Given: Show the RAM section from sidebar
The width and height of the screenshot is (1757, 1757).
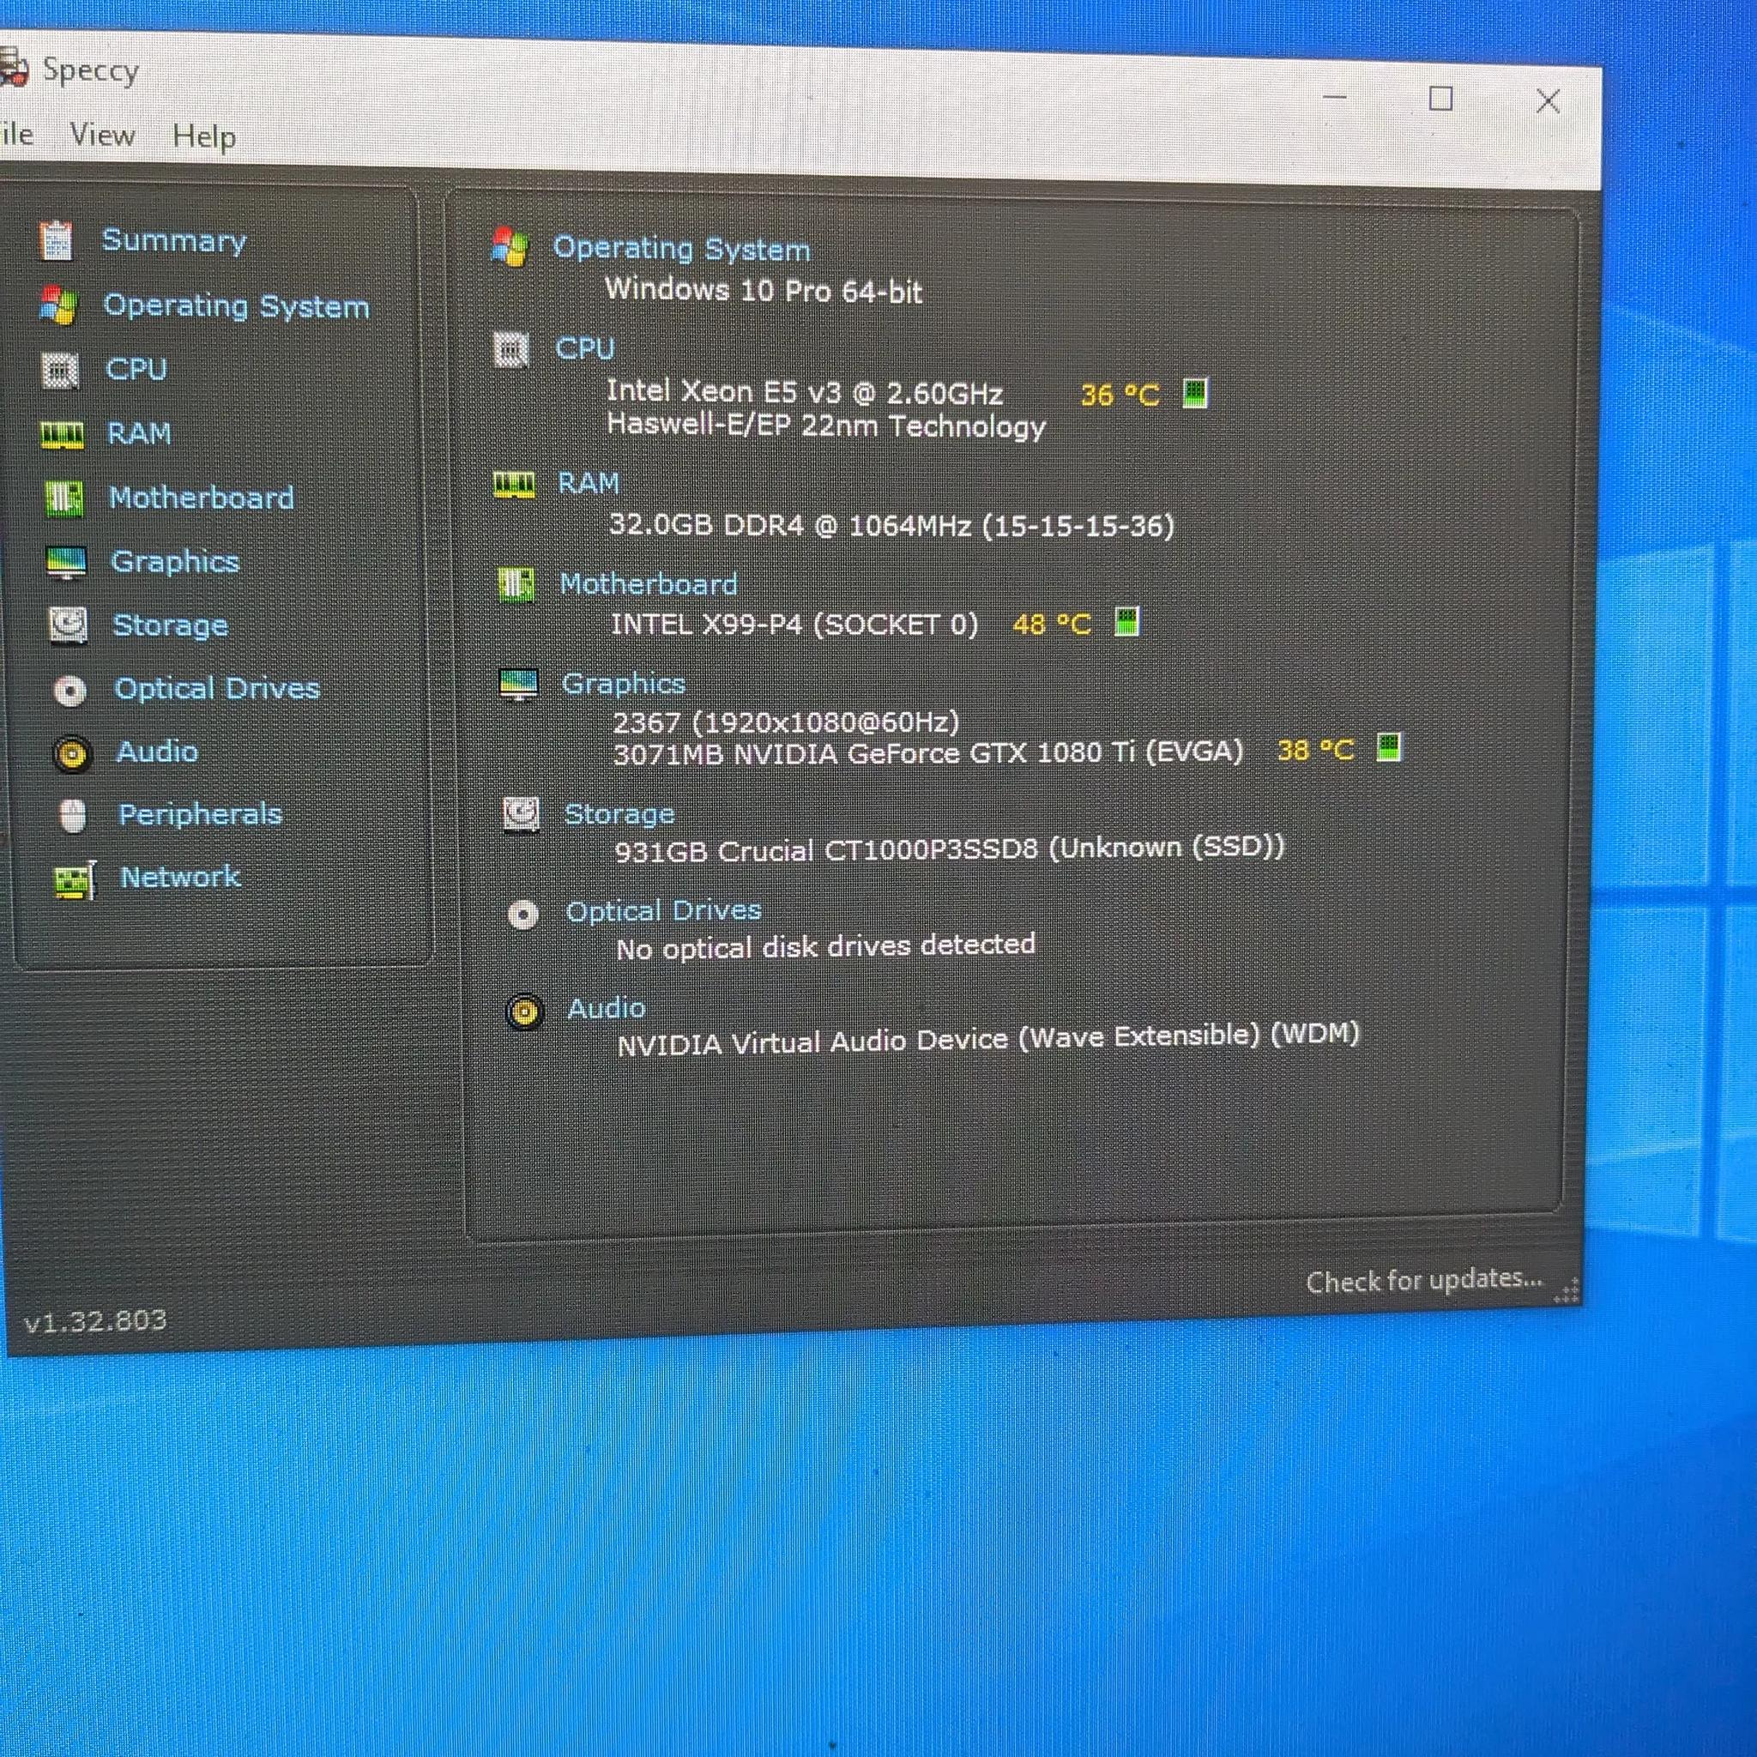Looking at the screenshot, I should pos(139,434).
